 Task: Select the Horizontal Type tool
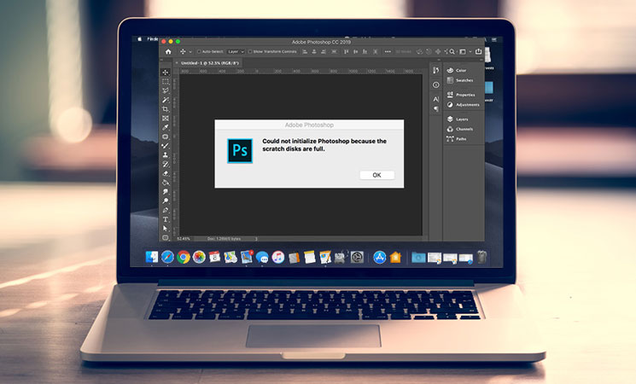(x=166, y=219)
